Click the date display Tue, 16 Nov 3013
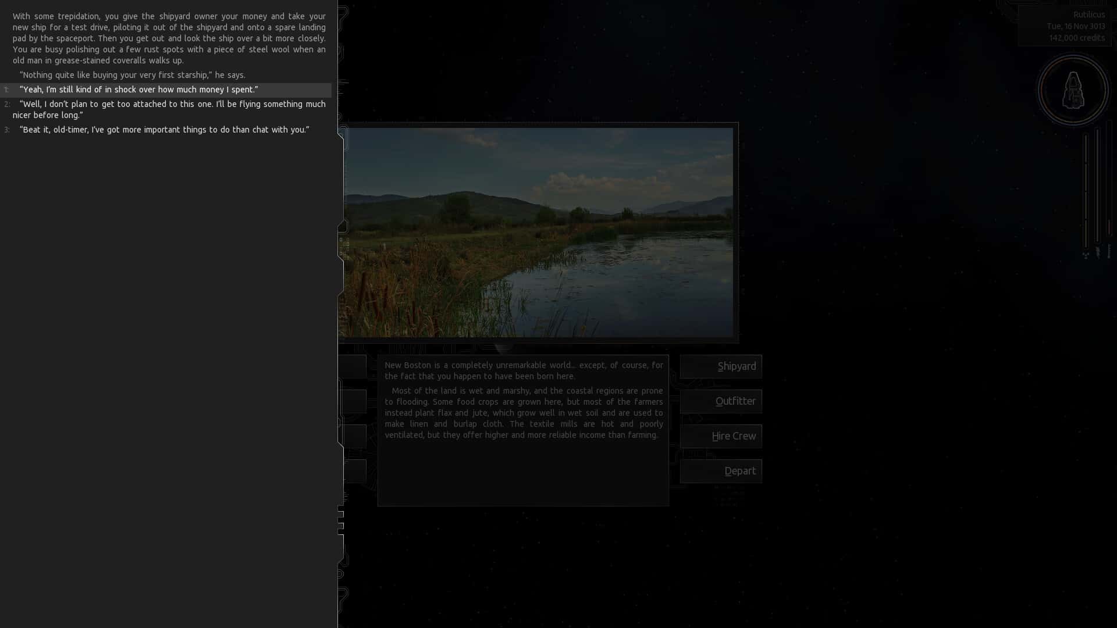Screen dimensions: 1117x628 pyautogui.click(x=1076, y=26)
